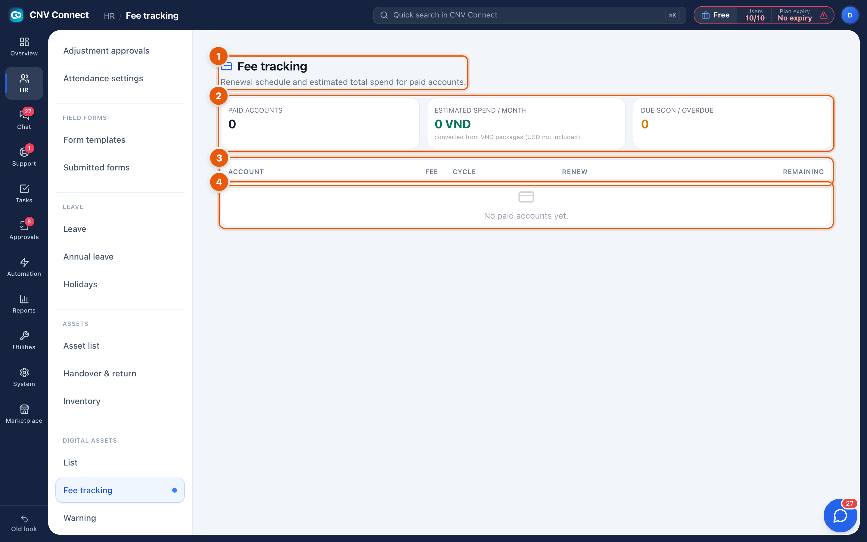Click the plan expiry warning triangle
Screen dimensions: 867x542
point(824,15)
